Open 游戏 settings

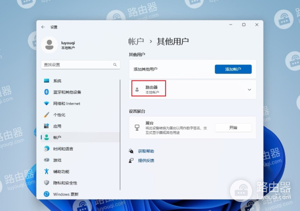(x=80, y=160)
